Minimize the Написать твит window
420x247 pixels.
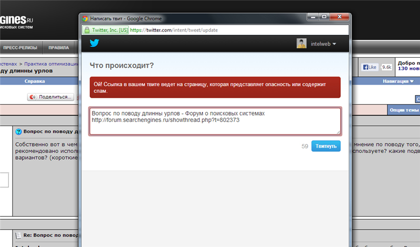tap(312, 17)
